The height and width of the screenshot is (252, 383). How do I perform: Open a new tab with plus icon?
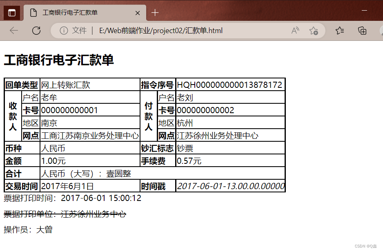(x=155, y=13)
